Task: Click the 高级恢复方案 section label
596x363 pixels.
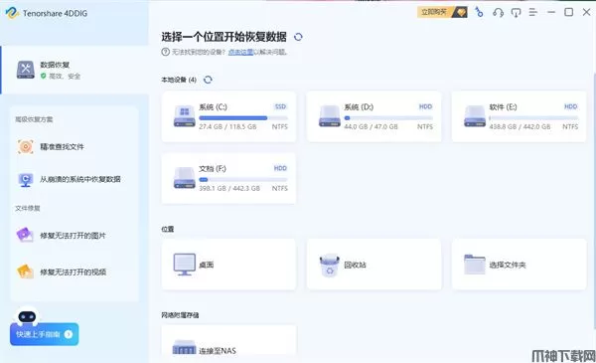Action: click(34, 119)
